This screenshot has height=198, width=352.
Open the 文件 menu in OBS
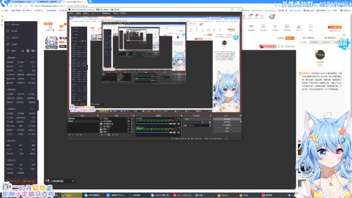pos(71,14)
